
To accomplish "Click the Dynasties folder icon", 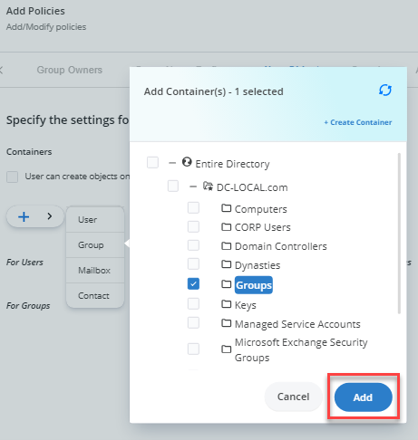I will tap(226, 264).
